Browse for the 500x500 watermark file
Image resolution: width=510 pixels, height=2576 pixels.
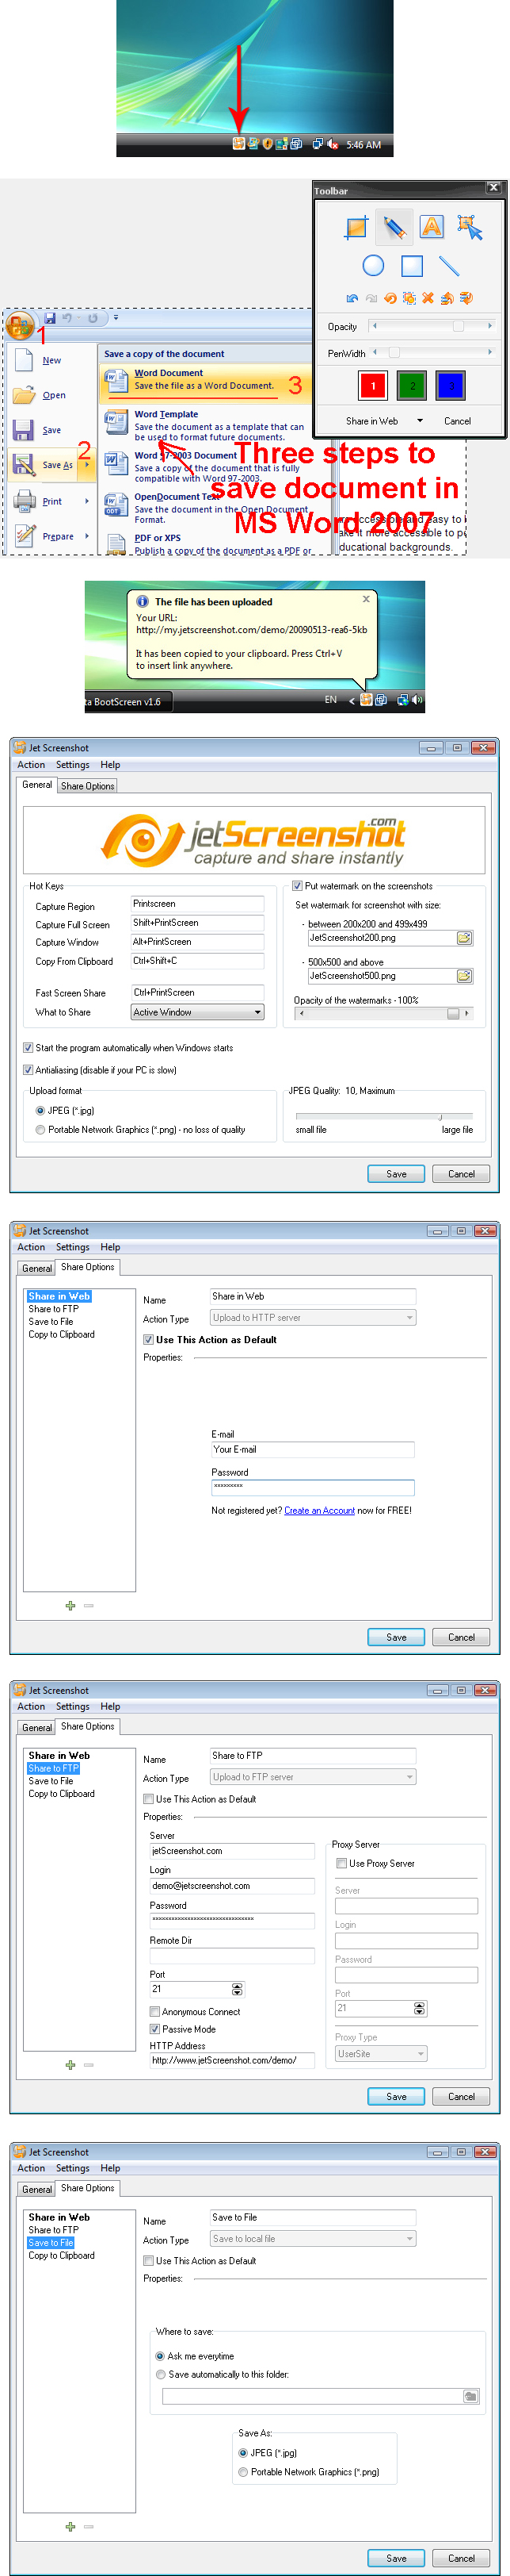[x=464, y=976]
